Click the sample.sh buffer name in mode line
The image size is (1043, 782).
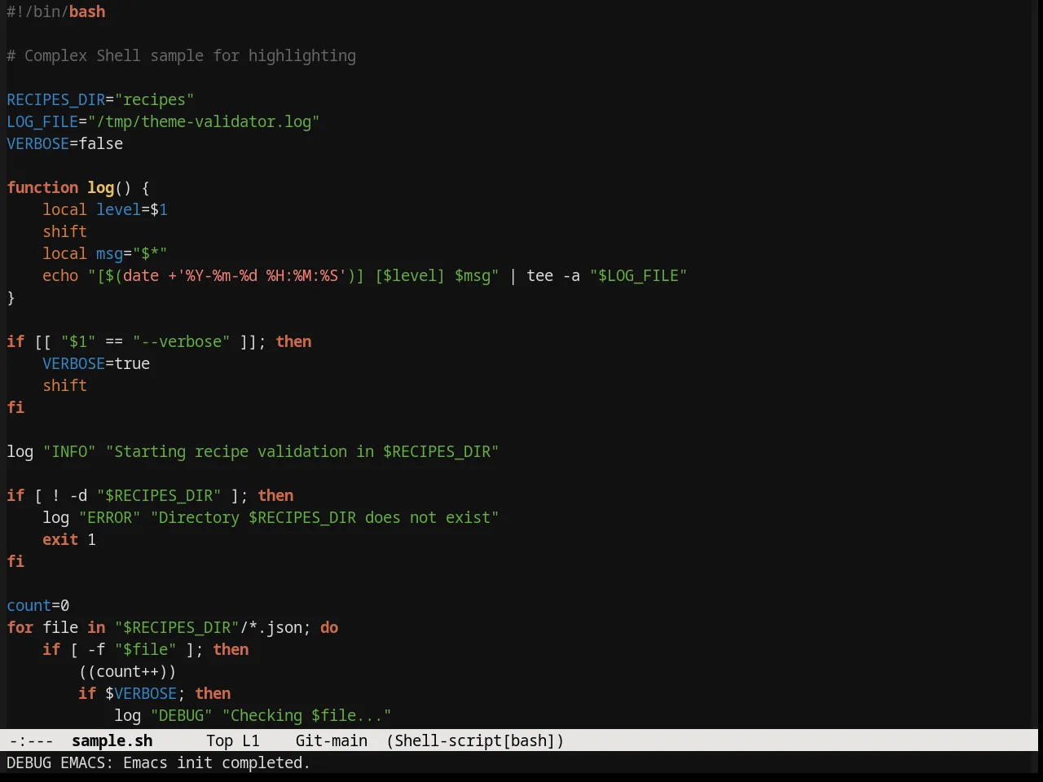tap(112, 740)
